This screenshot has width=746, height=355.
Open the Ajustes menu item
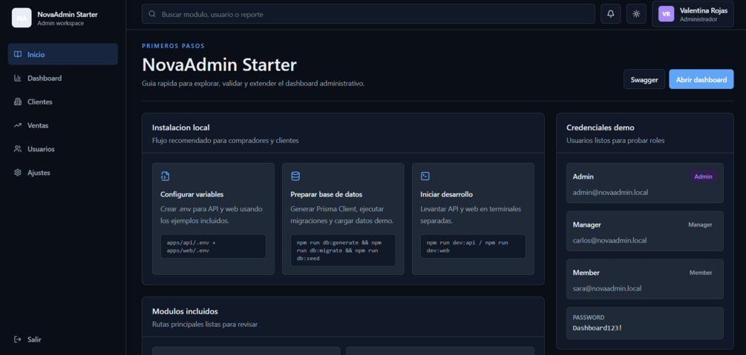(x=63, y=173)
